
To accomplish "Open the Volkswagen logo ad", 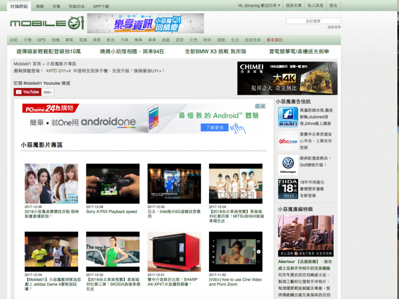I will (288, 165).
